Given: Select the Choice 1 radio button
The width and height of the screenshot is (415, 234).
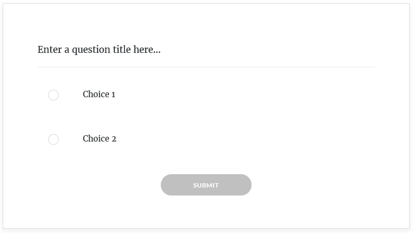Looking at the screenshot, I should [53, 95].
